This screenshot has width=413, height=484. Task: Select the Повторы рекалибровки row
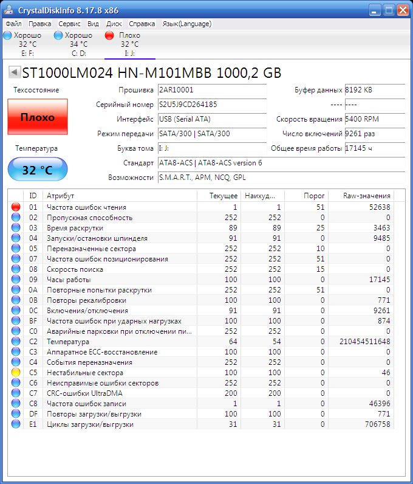(201, 300)
